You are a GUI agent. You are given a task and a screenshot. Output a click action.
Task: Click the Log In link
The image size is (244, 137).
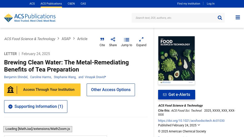point(210,4)
